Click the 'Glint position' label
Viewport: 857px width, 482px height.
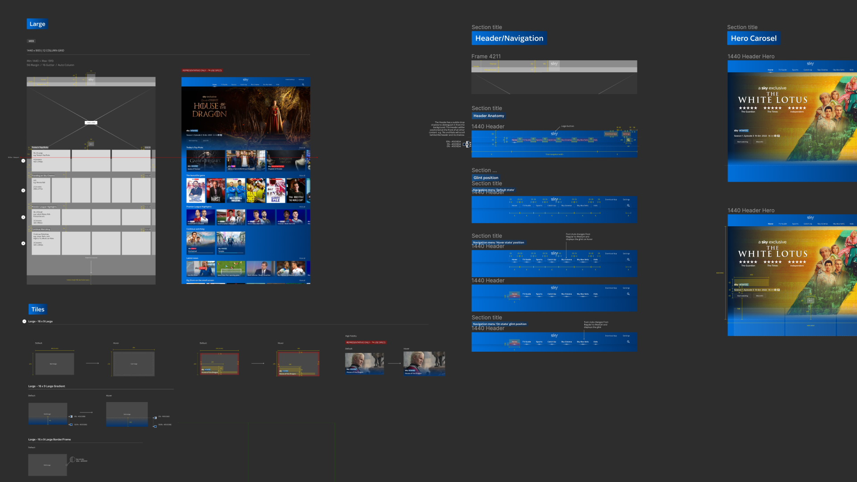pyautogui.click(x=486, y=178)
